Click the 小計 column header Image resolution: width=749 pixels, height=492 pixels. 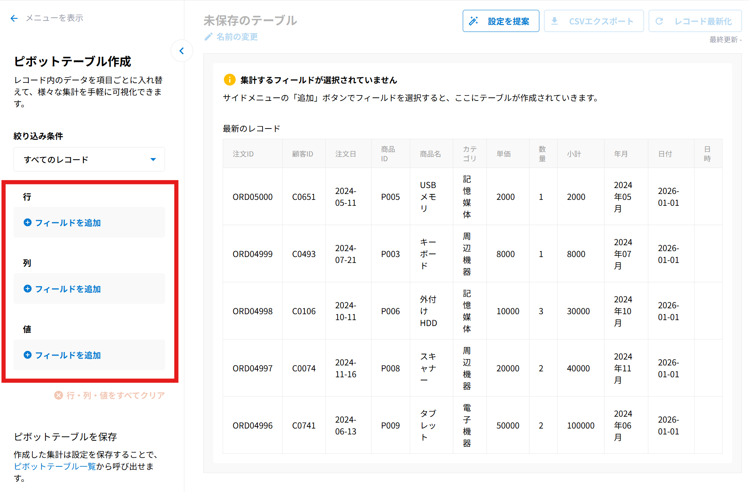click(574, 154)
